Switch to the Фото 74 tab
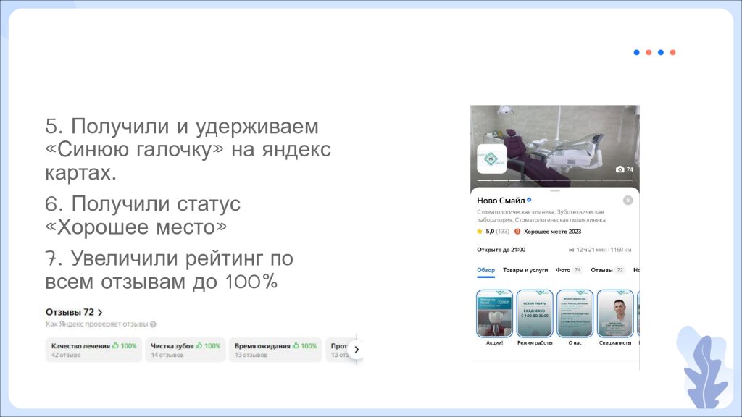The width and height of the screenshot is (742, 417). click(569, 270)
